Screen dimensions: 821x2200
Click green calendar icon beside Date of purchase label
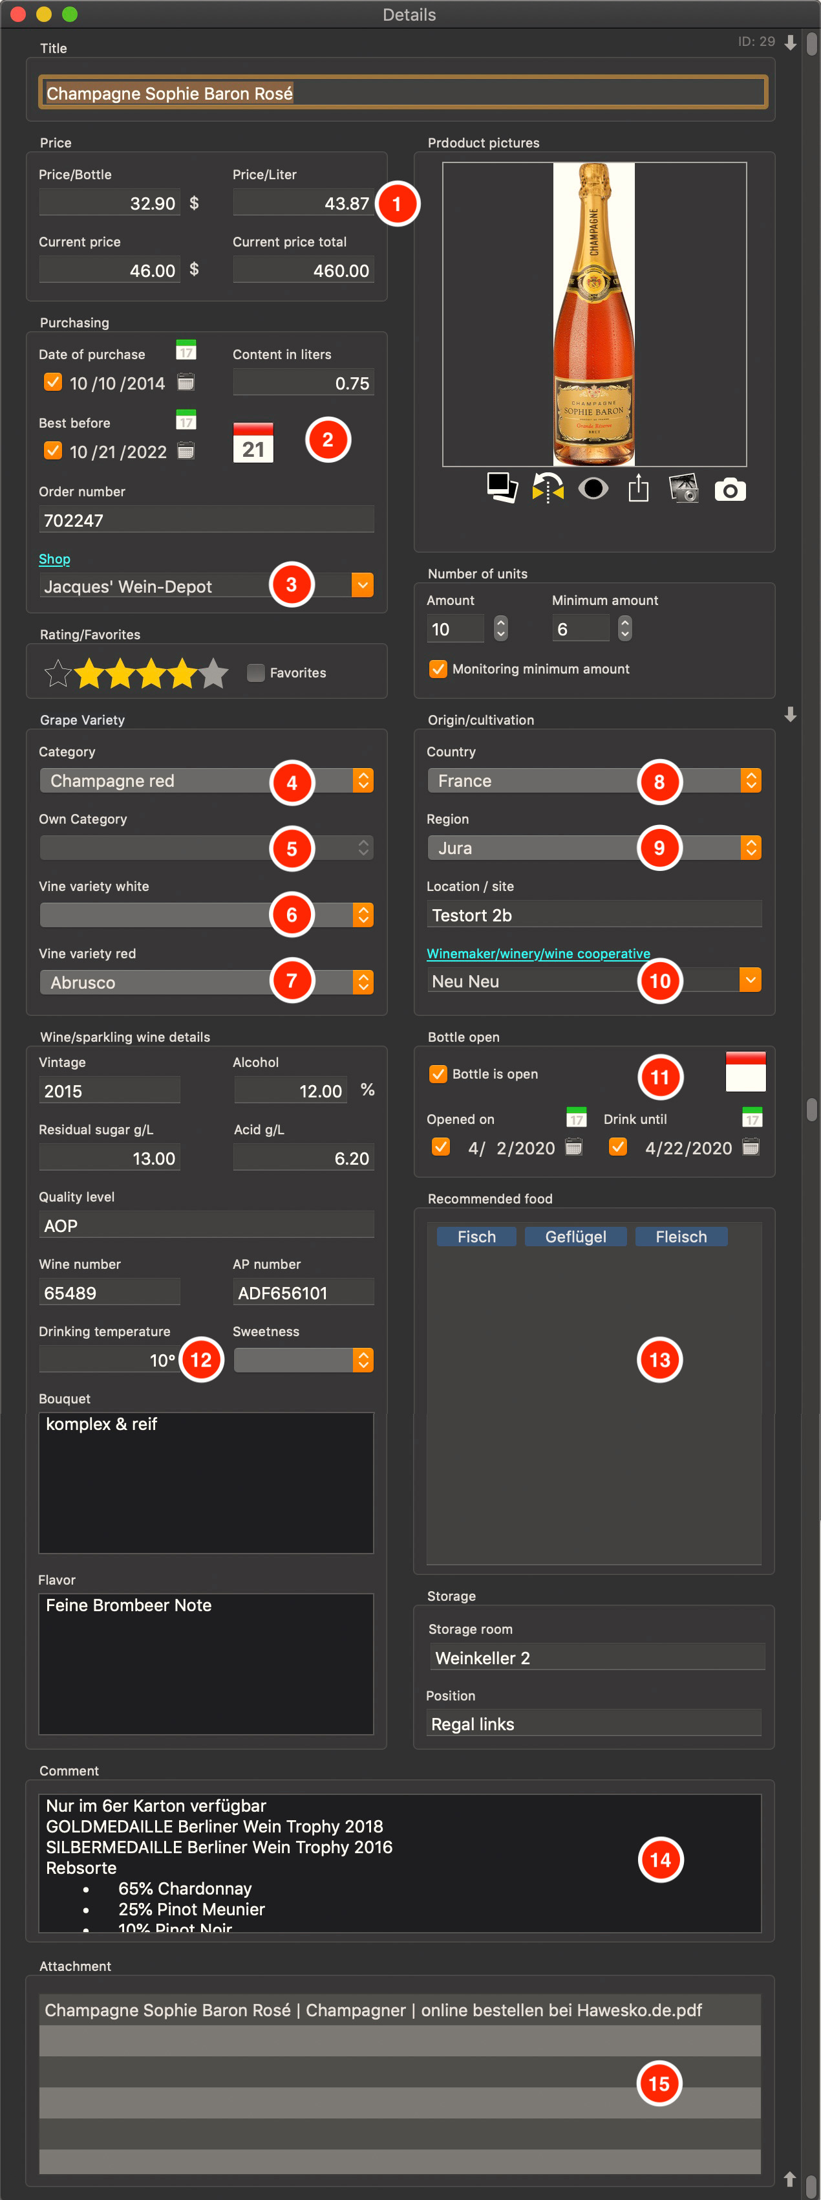click(x=186, y=350)
